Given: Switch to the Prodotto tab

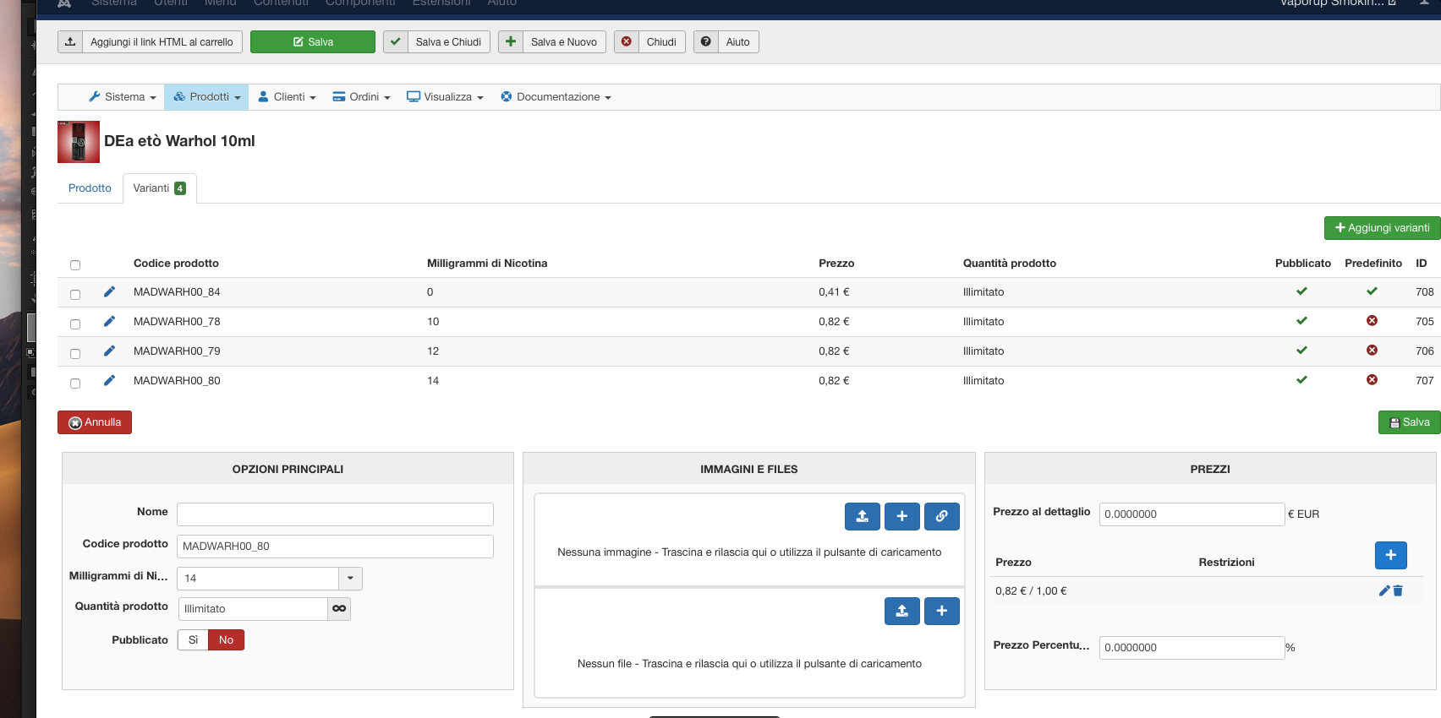Looking at the screenshot, I should coord(90,188).
